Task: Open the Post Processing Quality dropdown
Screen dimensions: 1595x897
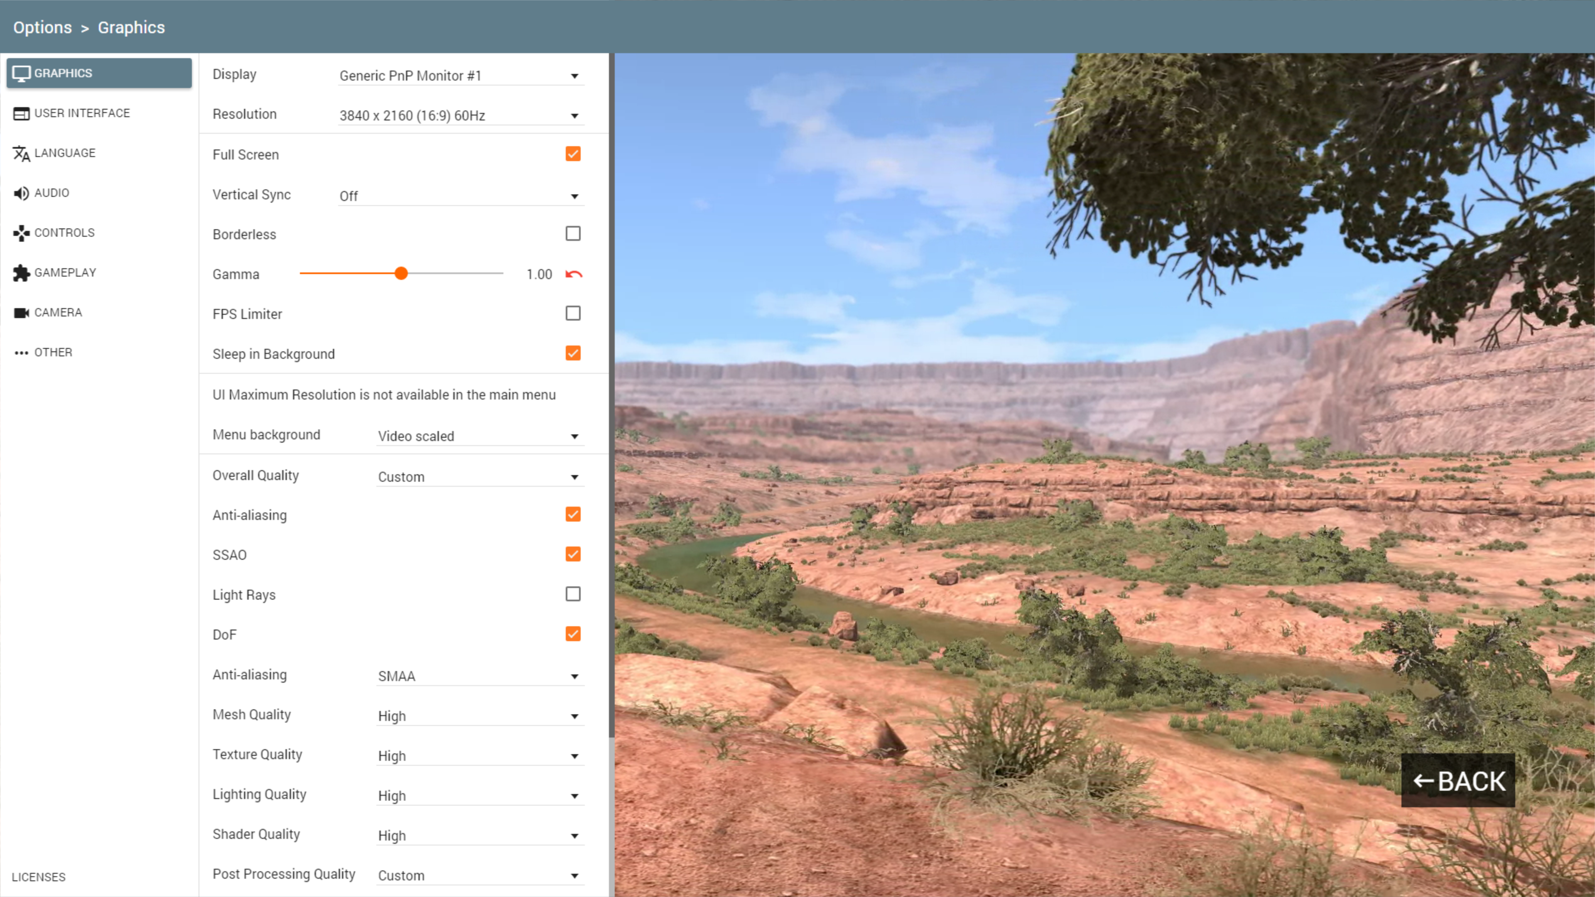Action: 480,875
